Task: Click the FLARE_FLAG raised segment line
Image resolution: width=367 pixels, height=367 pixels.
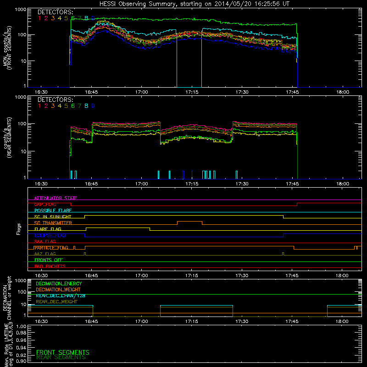Action: pos(118,228)
